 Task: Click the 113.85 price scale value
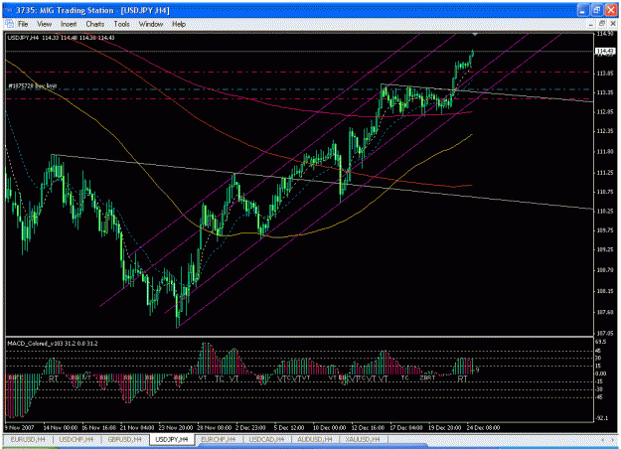pos(605,74)
